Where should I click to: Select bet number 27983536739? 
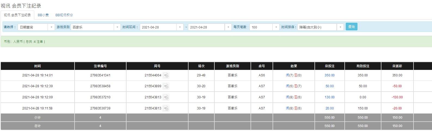point(100,108)
